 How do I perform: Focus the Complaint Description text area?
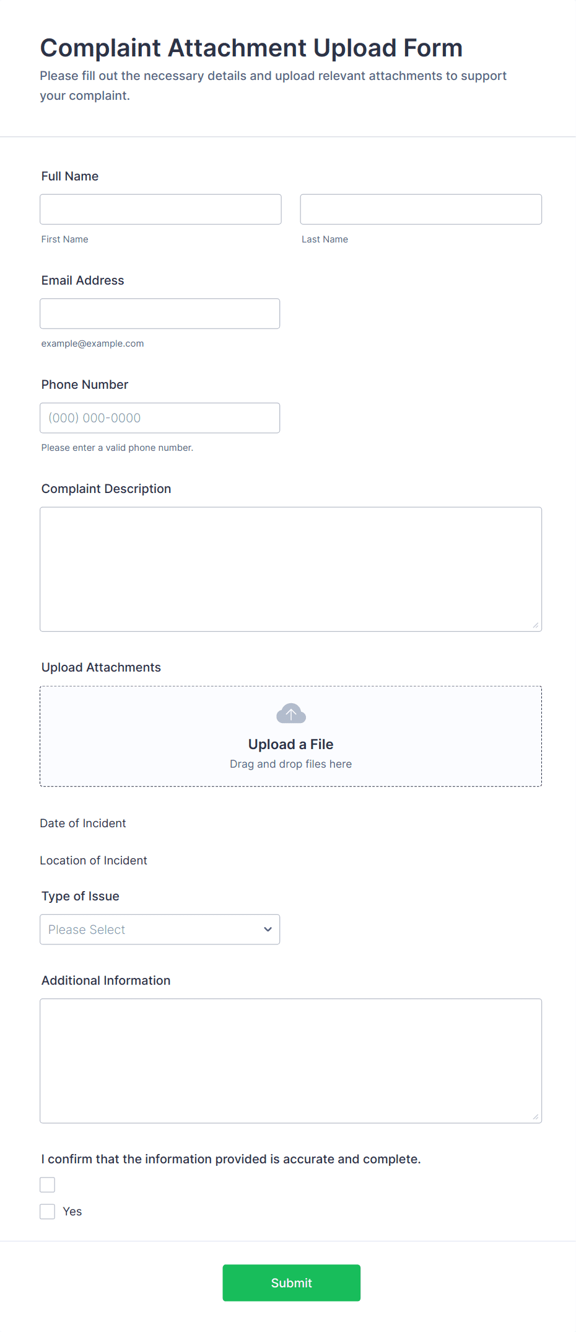pyautogui.click(x=290, y=569)
